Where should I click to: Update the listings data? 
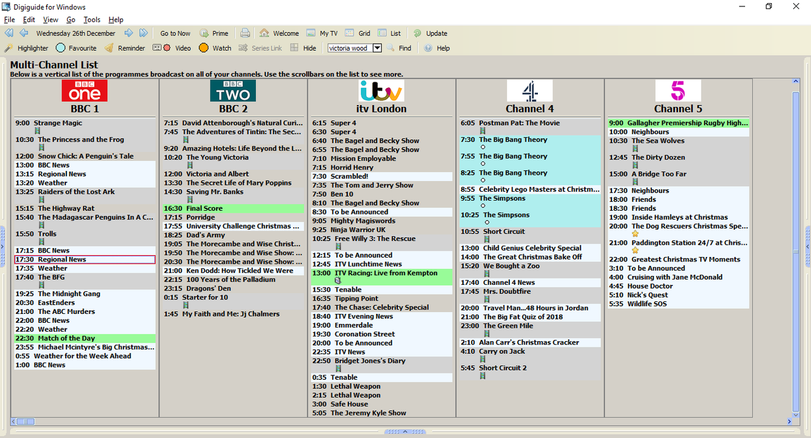[430, 34]
